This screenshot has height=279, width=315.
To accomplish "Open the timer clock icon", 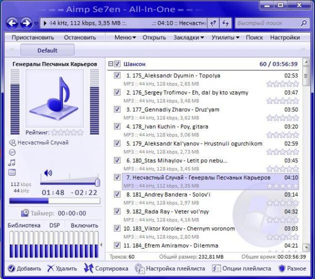I will (x=25, y=213).
